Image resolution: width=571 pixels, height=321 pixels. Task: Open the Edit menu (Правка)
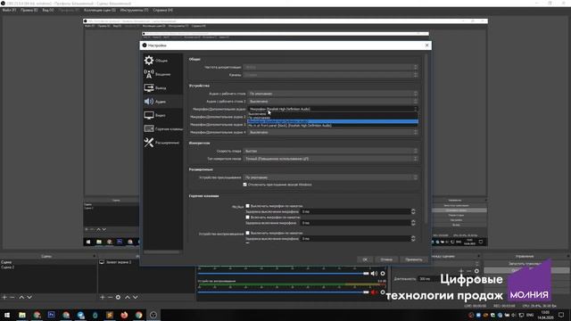(29, 10)
